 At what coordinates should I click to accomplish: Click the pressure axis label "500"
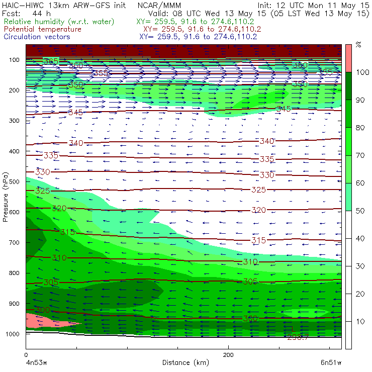pos(14,181)
